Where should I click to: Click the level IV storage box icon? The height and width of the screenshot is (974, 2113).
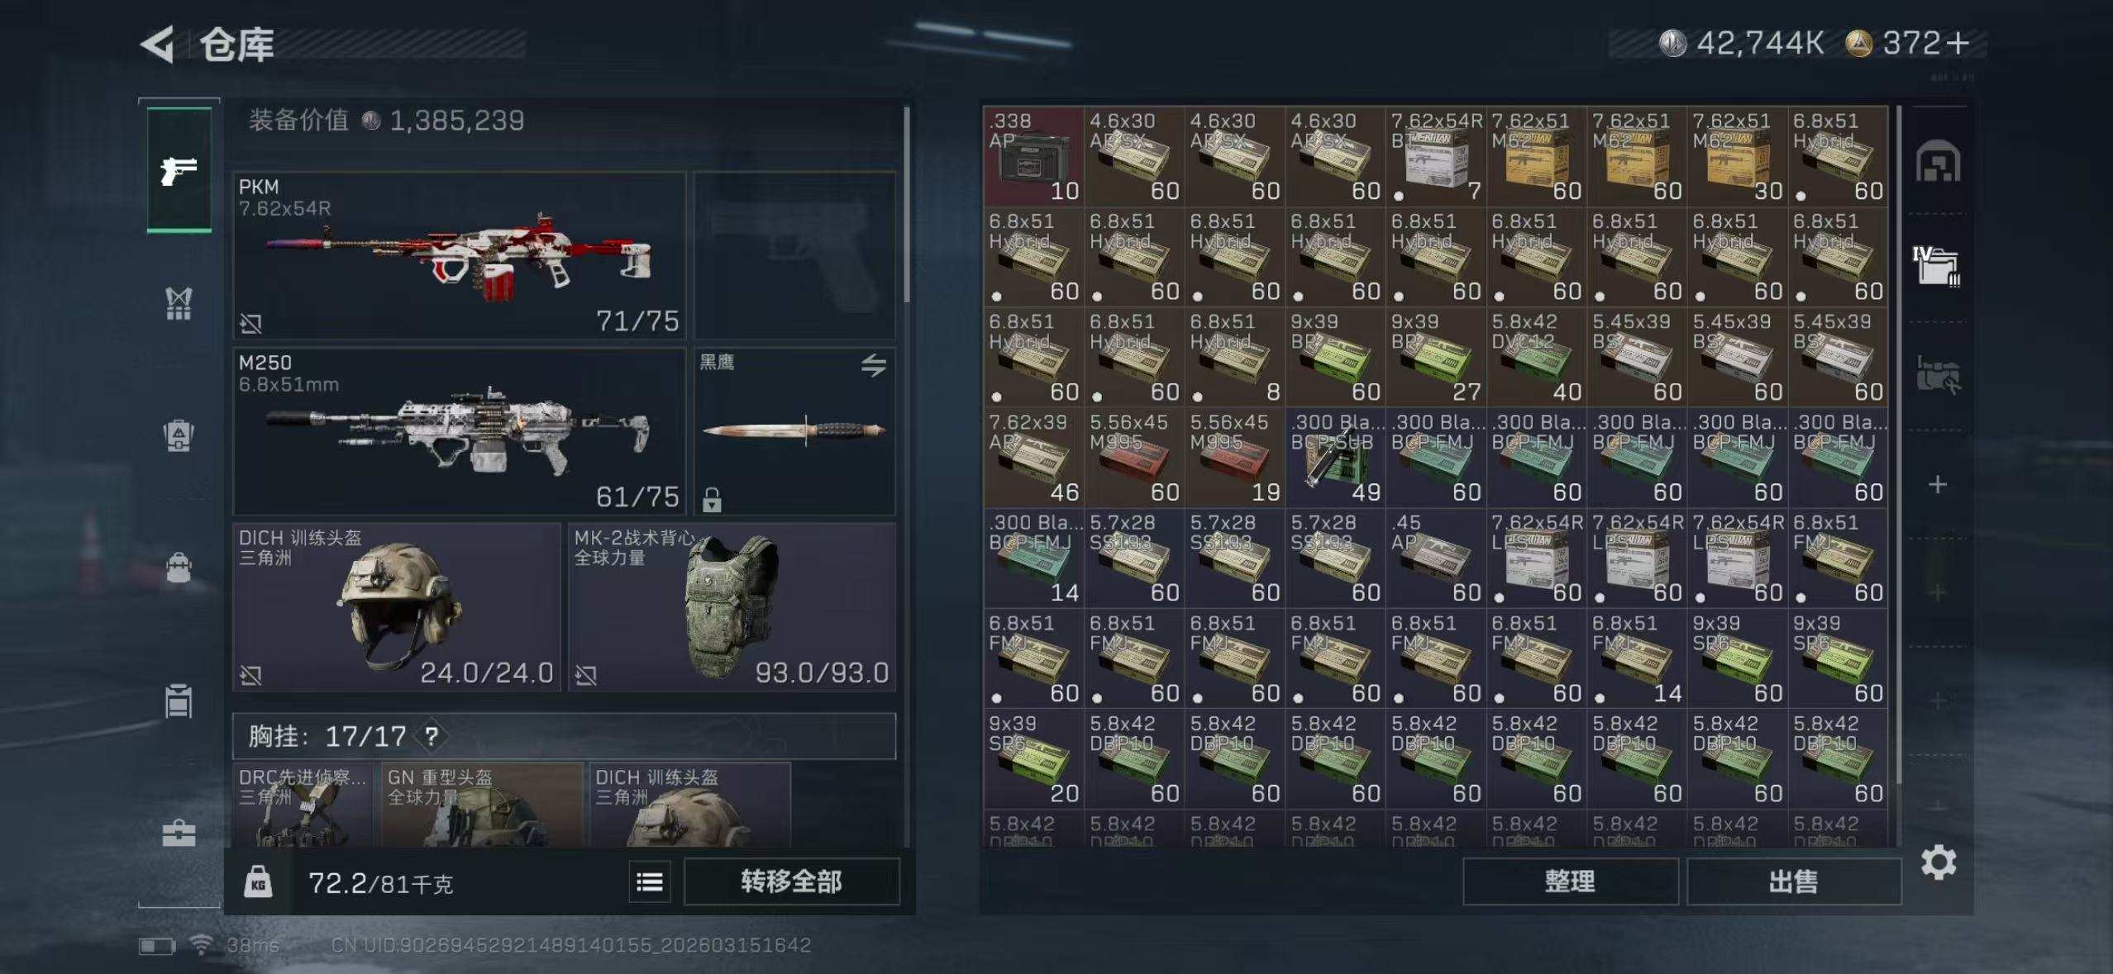pos(1936,265)
